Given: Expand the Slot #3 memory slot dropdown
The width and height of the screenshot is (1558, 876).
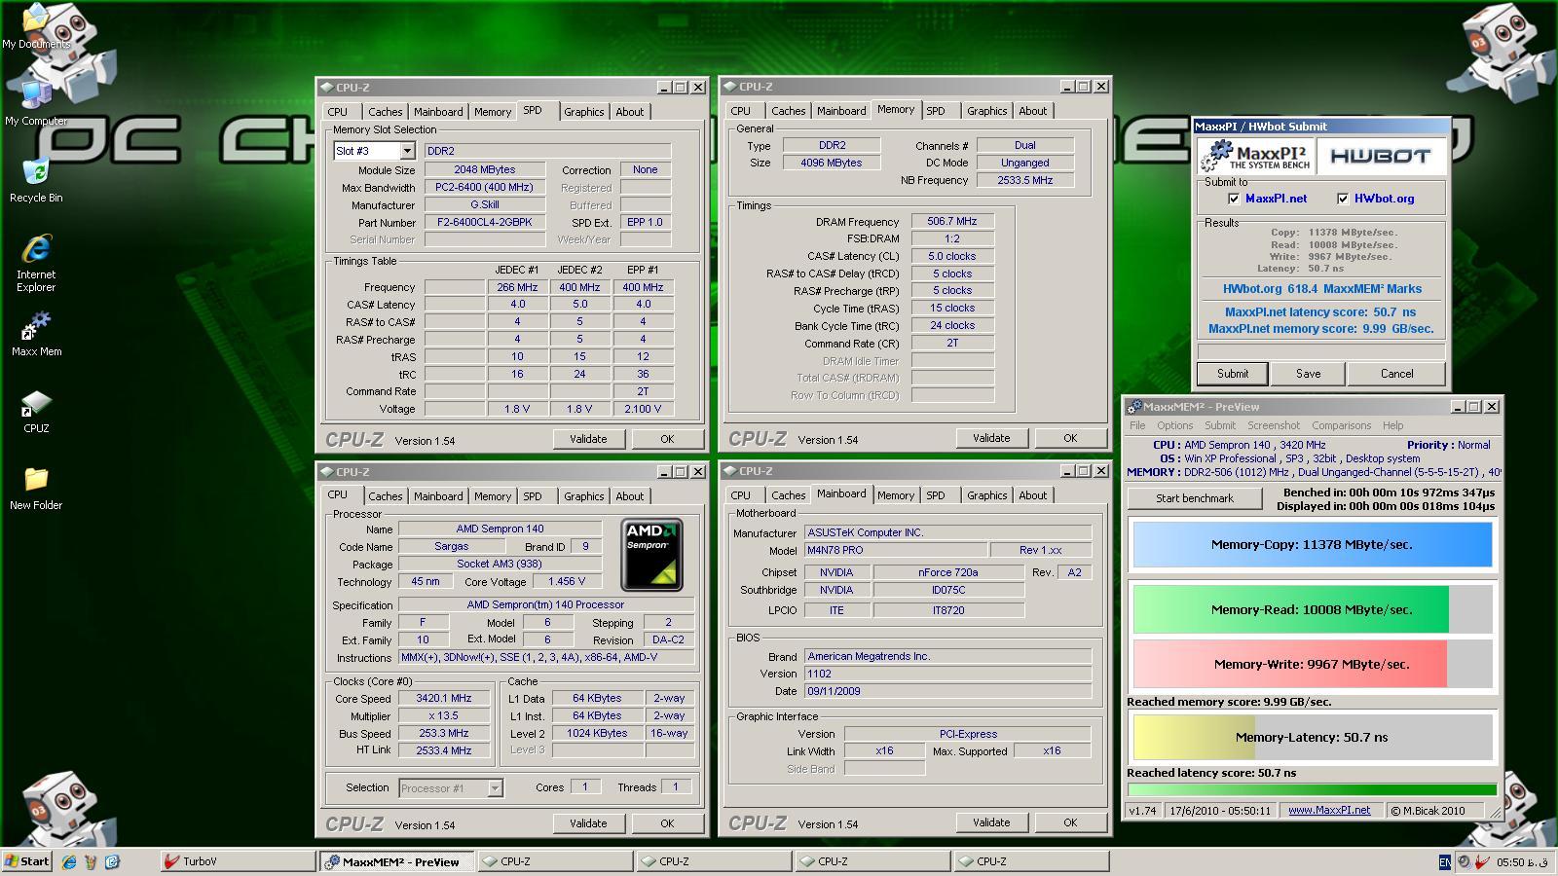Looking at the screenshot, I should coord(407,151).
